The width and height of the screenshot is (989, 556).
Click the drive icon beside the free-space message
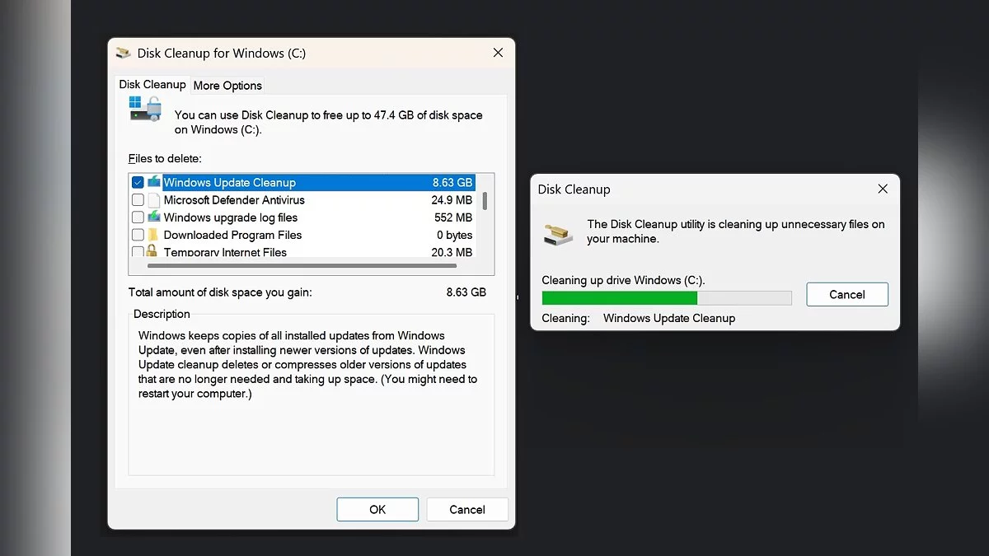point(145,110)
